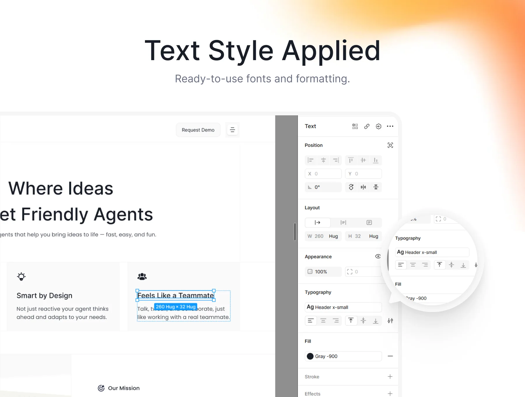Viewport: 525px width, 397px height.
Task: Open the Header x-small text style field
Action: point(343,307)
